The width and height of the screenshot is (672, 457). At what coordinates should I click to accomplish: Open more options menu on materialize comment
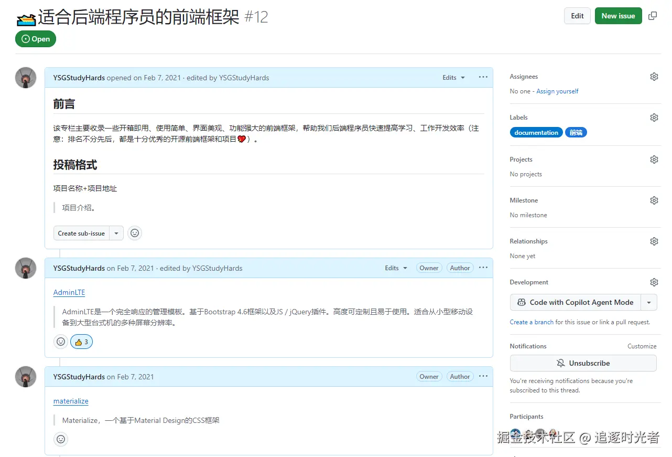(483, 376)
